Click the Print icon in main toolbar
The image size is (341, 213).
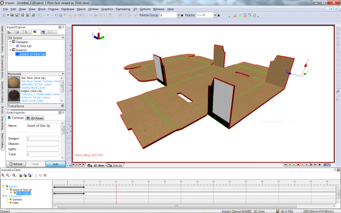click(34, 15)
